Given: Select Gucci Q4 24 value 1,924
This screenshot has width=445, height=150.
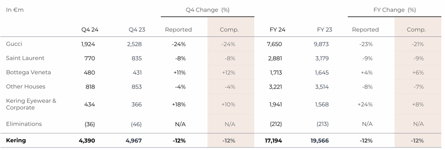Looking at the screenshot, I should click(88, 44).
